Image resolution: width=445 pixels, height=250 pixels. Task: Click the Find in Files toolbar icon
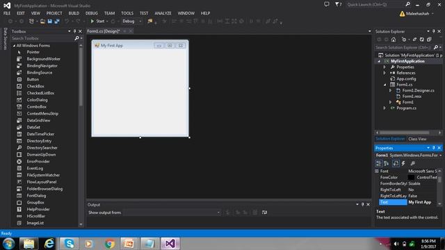150,22
